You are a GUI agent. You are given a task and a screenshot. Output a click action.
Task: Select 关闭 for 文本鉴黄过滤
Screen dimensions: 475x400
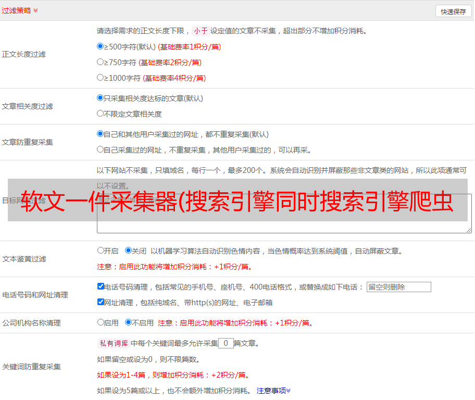coord(129,251)
